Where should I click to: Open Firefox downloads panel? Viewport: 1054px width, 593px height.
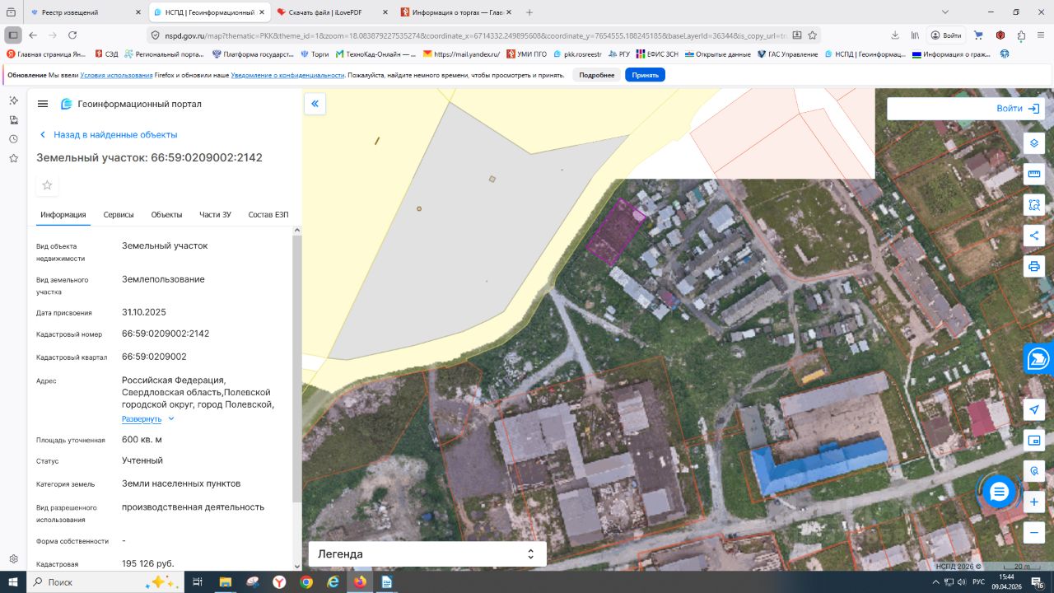click(895, 35)
